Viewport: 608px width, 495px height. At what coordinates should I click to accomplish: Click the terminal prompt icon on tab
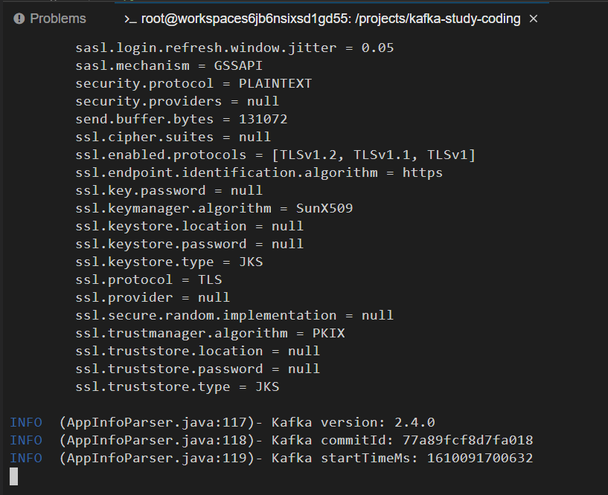[130, 19]
